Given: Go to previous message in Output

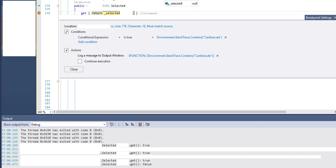Looking at the screenshot, I should coord(127,124).
